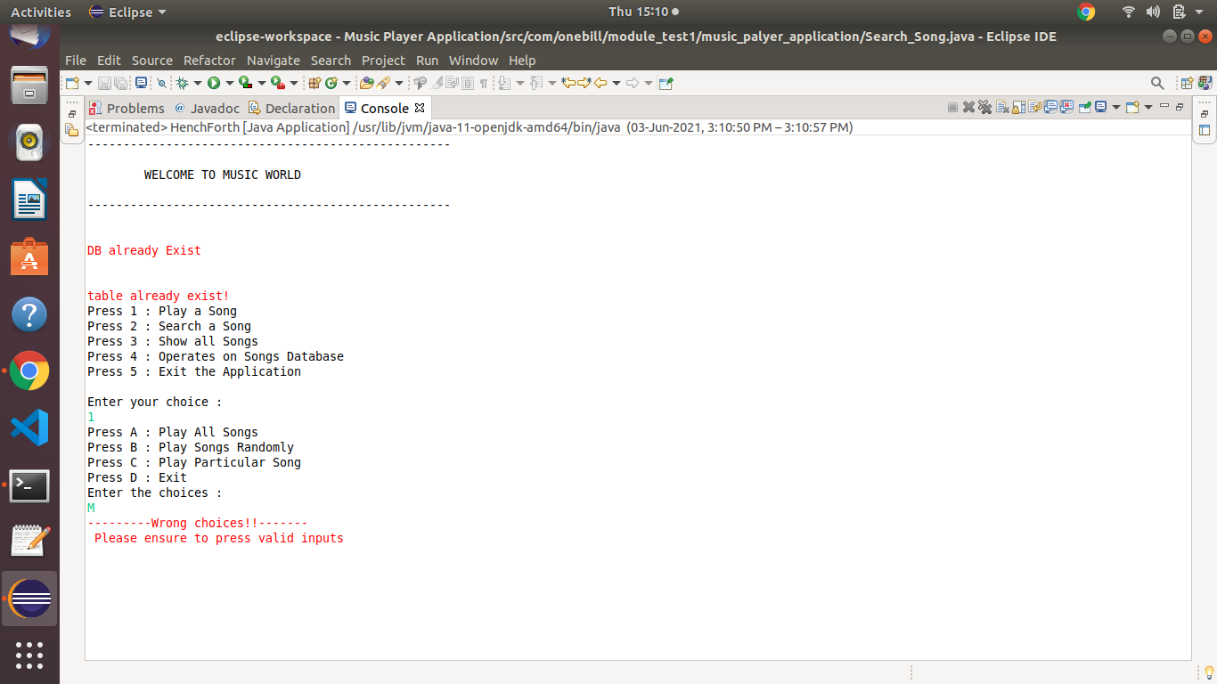
Task: Toggle Scroll Lock in the Console view
Action: [x=1017, y=108]
